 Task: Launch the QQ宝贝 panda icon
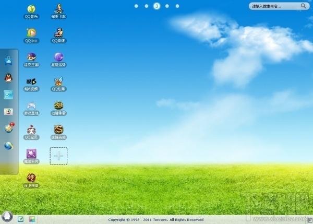pos(31,130)
